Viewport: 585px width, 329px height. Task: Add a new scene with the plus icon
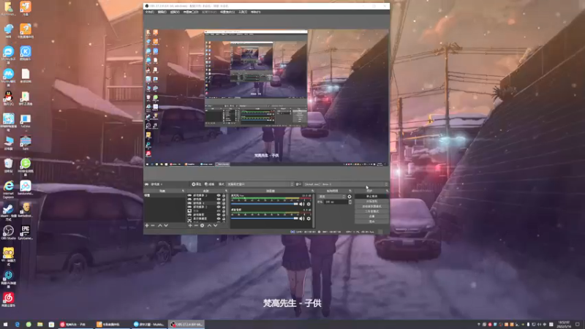tap(147, 226)
